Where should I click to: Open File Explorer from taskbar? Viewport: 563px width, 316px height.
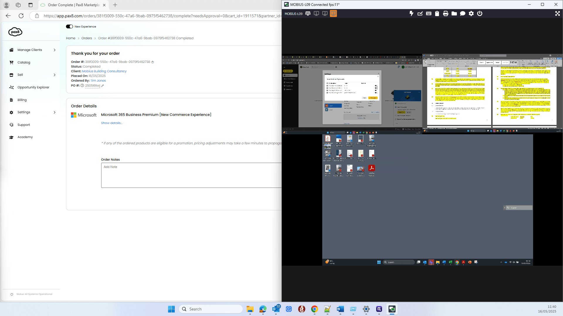coord(250,309)
